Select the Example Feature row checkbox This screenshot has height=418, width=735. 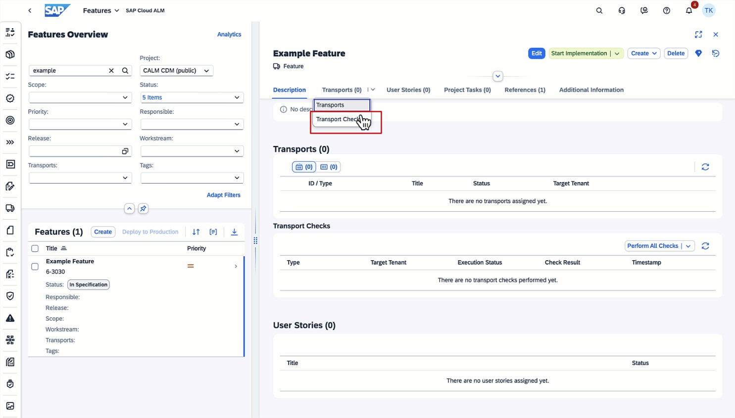click(35, 267)
